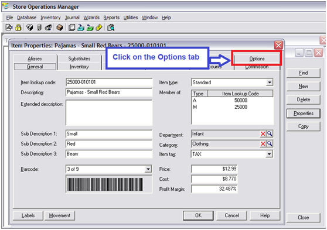Image resolution: width=327 pixels, height=230 pixels.
Task: Open the Wizards menu
Action: coord(91,18)
